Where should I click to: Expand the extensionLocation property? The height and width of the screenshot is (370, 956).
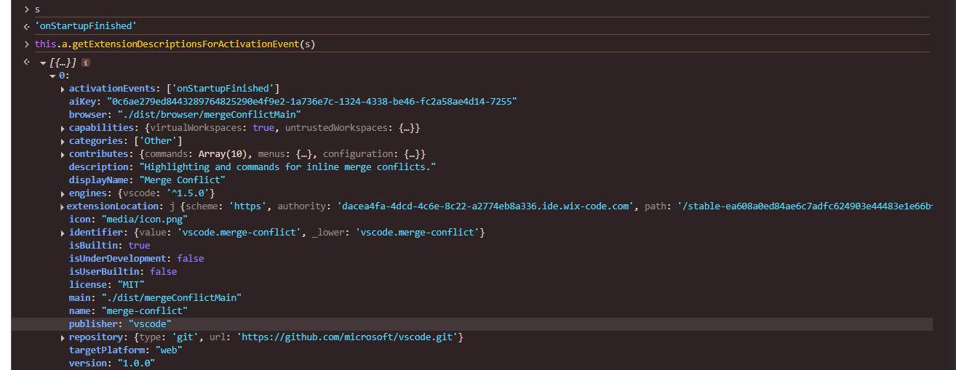click(x=63, y=206)
